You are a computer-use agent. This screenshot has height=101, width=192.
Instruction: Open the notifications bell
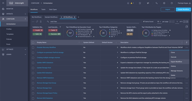point(128,3)
